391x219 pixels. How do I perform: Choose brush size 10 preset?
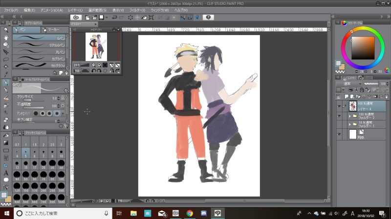(61, 154)
